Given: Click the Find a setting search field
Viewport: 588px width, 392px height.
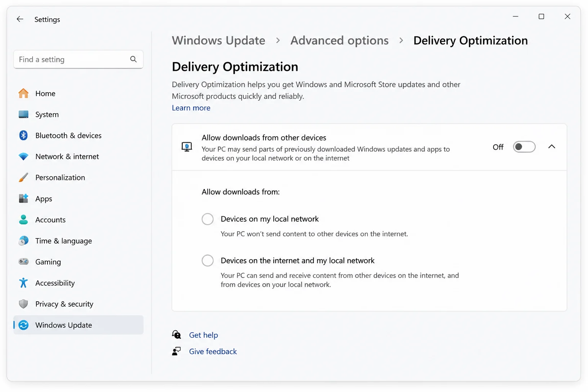Looking at the screenshot, I should click(78, 59).
